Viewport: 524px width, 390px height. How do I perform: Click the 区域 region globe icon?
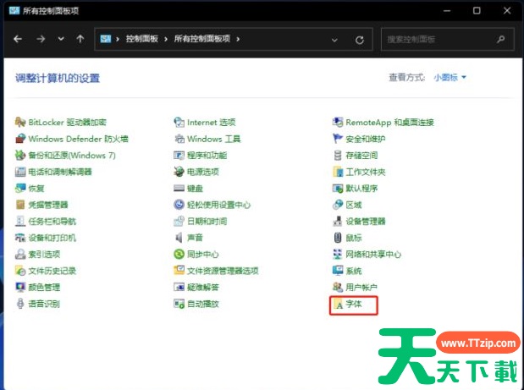338,205
